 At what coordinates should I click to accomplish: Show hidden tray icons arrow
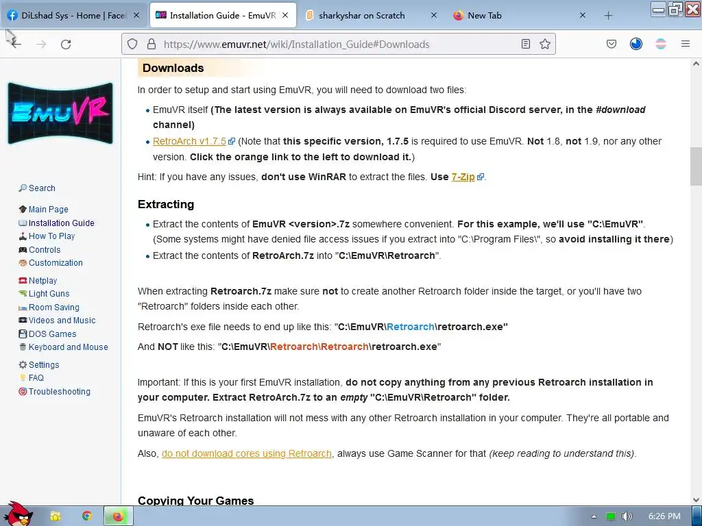pos(594,516)
